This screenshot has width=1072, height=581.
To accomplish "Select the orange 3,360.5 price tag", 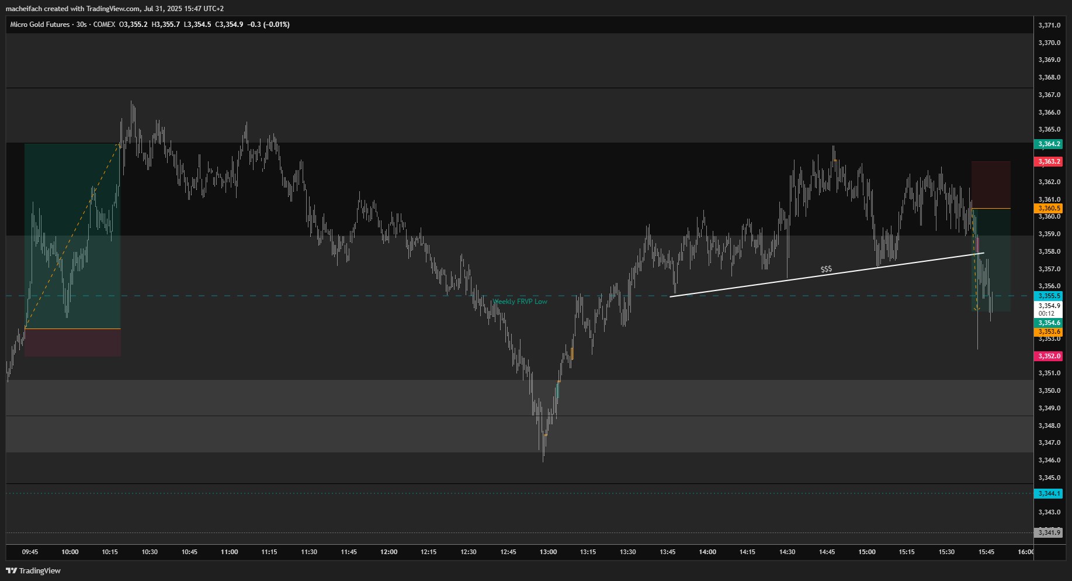I will point(1049,208).
